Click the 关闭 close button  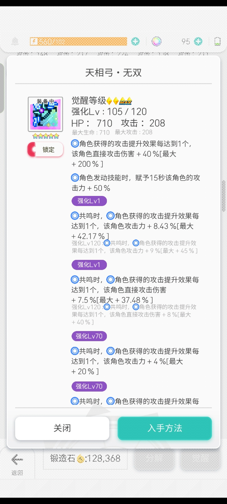(62, 428)
